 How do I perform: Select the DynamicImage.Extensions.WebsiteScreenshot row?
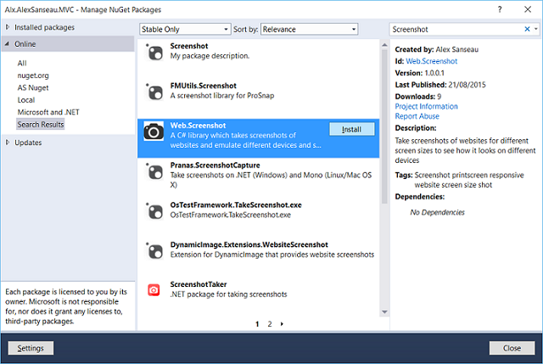tap(258, 258)
